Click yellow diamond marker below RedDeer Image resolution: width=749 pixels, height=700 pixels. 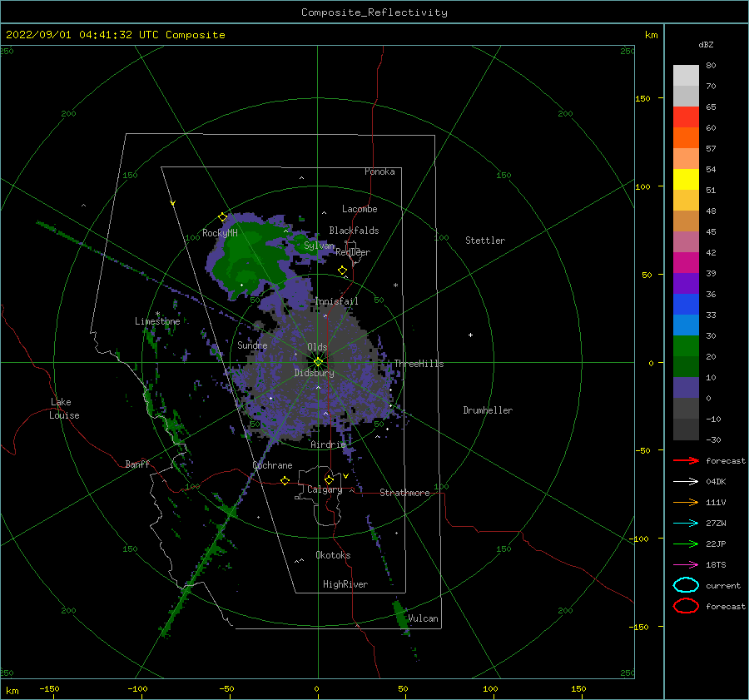pyautogui.click(x=342, y=271)
